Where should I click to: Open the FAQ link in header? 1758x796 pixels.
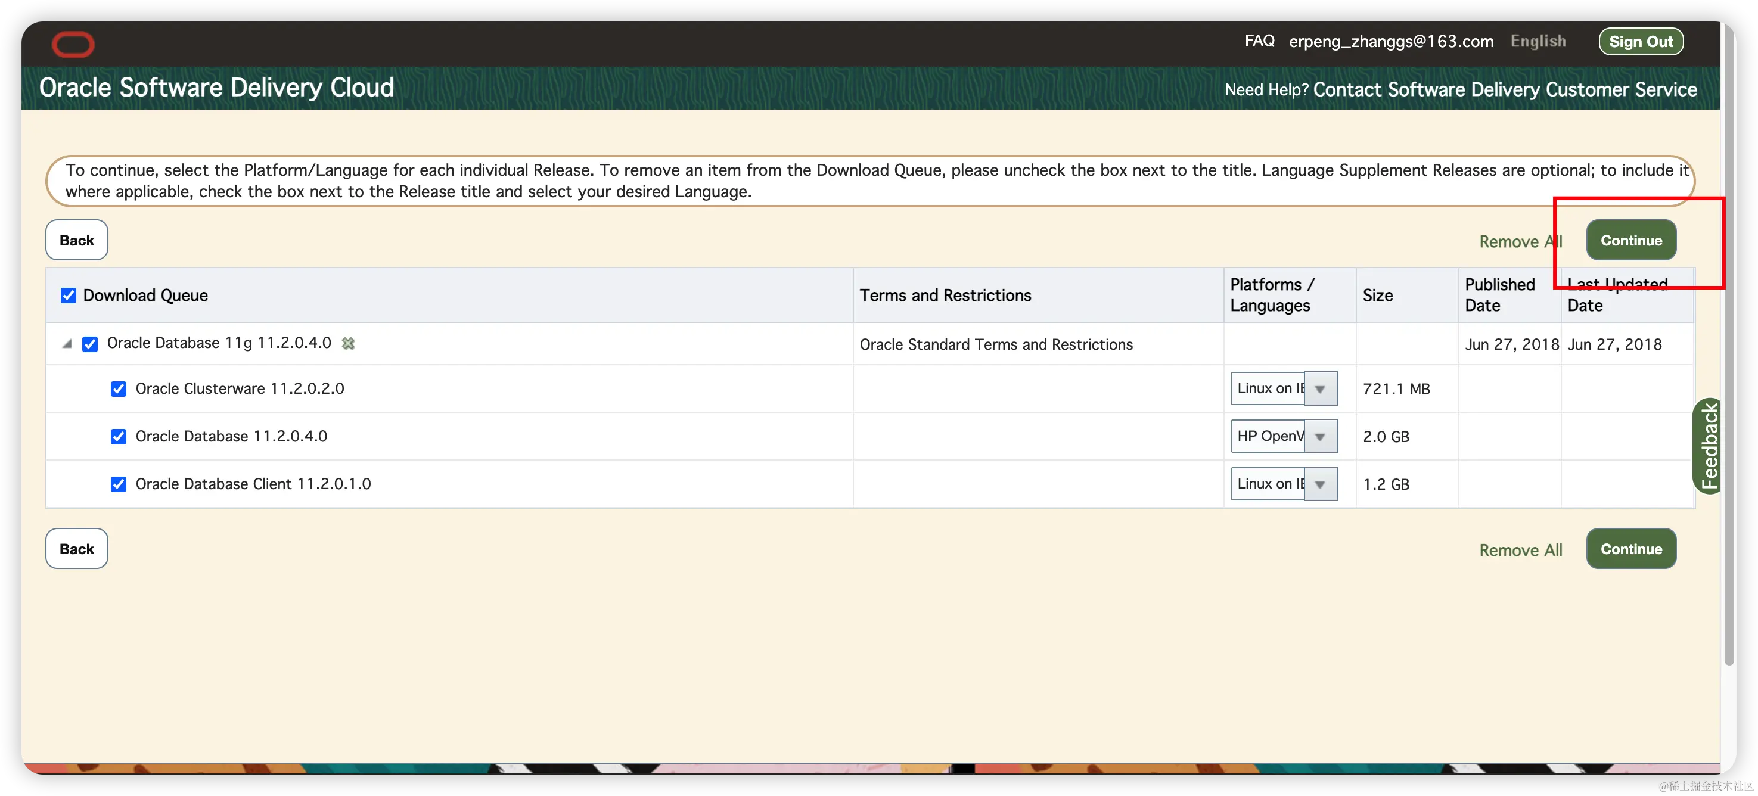(1259, 41)
